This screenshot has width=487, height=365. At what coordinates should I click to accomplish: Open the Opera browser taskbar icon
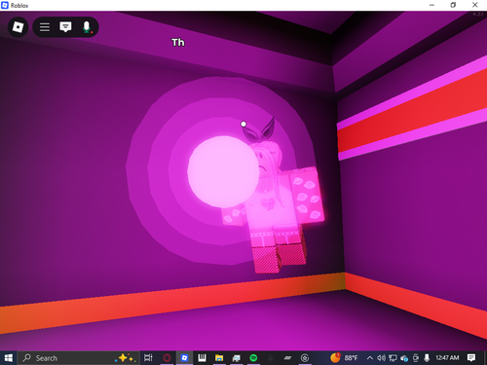[x=167, y=358]
